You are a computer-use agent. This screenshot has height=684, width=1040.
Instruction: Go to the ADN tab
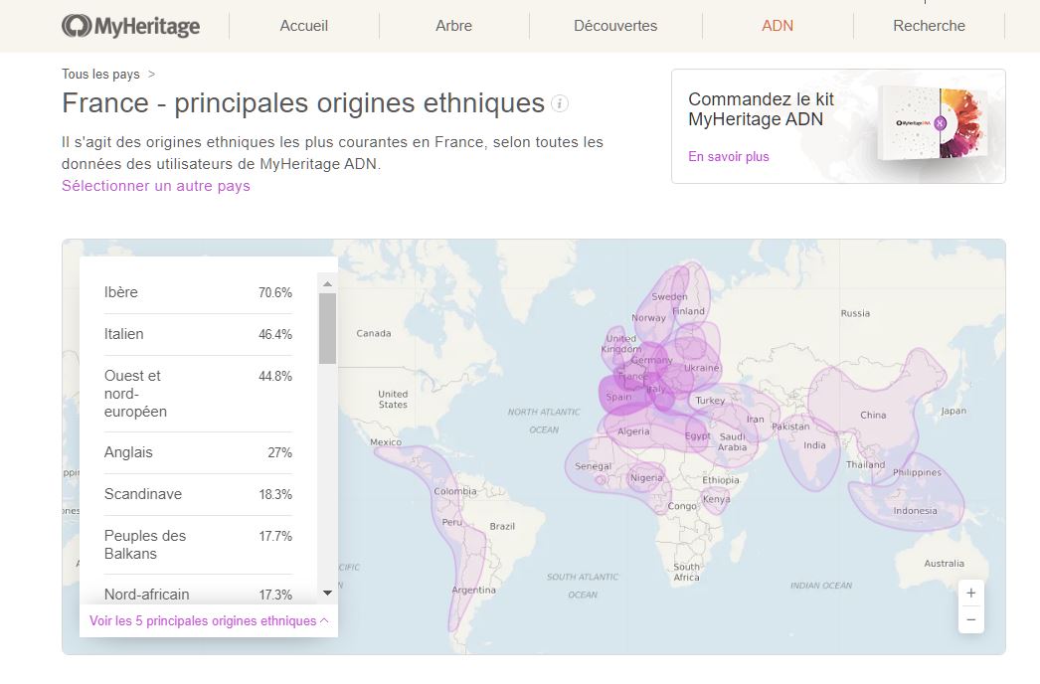coord(778,26)
